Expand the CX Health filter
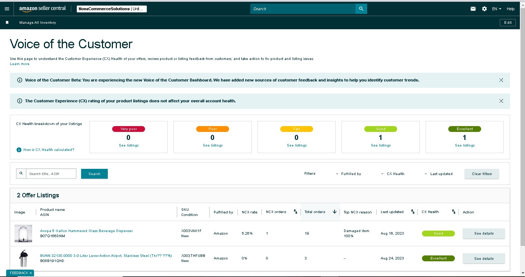 [x=393, y=174]
